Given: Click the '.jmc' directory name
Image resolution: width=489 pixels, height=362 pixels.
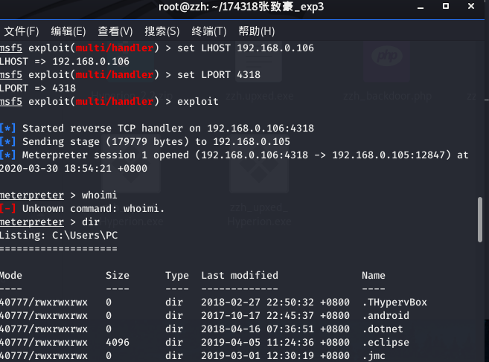Looking at the screenshot, I should (374, 356).
